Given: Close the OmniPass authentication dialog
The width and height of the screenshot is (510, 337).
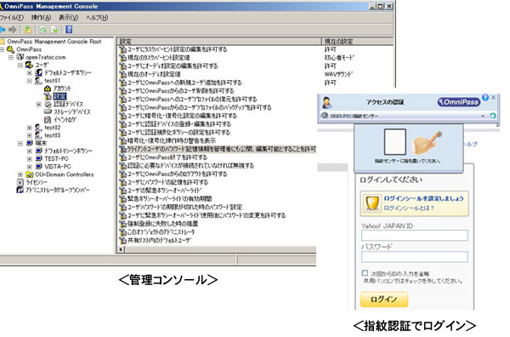Looking at the screenshot, I should [494, 97].
